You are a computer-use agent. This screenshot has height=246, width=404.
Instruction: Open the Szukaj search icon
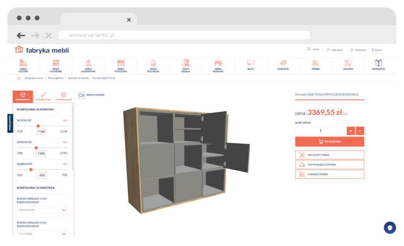coord(310,49)
